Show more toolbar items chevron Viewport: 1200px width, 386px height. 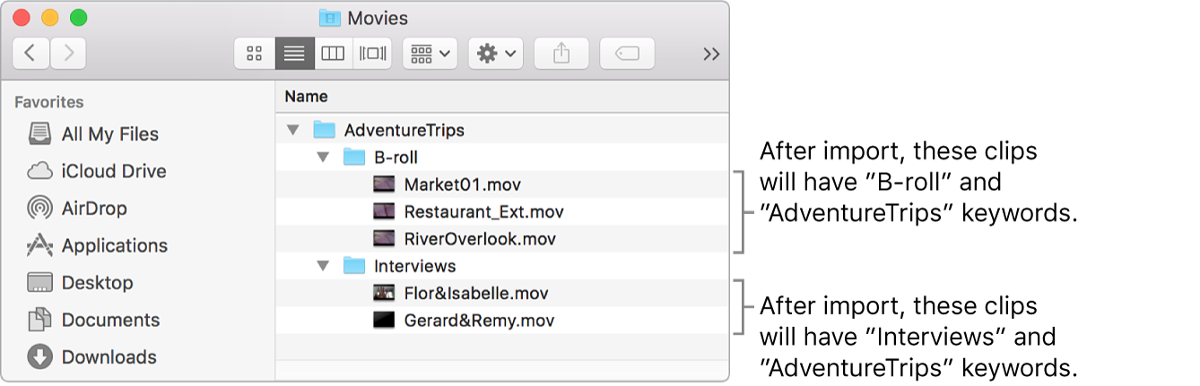[711, 54]
